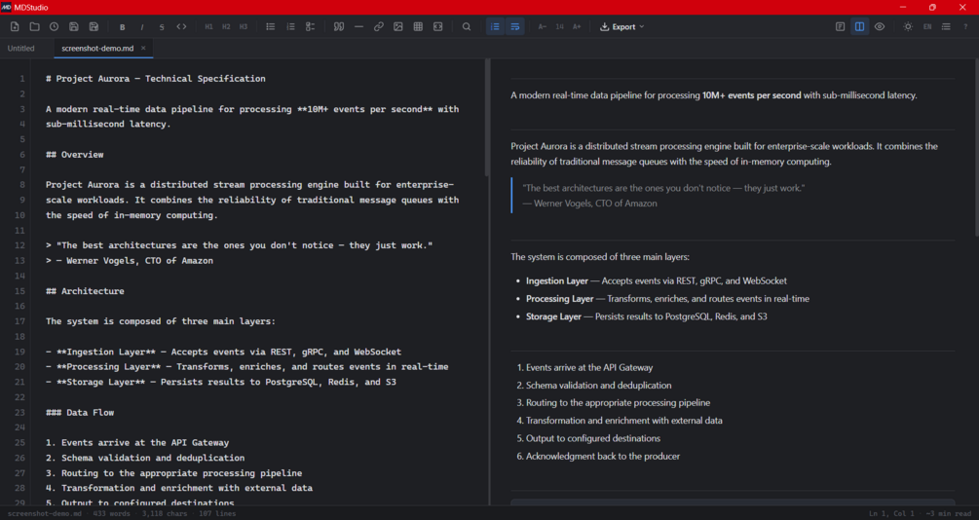Click editor line '### Data Flow'

80,412
